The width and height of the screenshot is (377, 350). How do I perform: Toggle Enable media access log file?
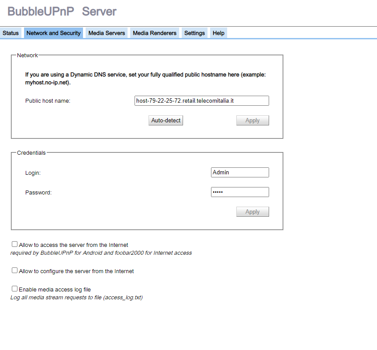coord(15,289)
